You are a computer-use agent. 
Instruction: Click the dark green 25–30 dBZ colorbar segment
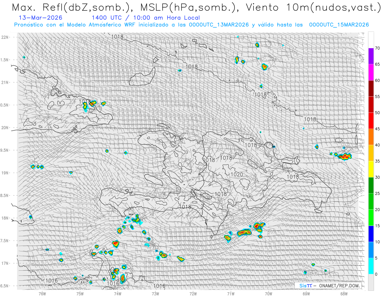(371, 185)
